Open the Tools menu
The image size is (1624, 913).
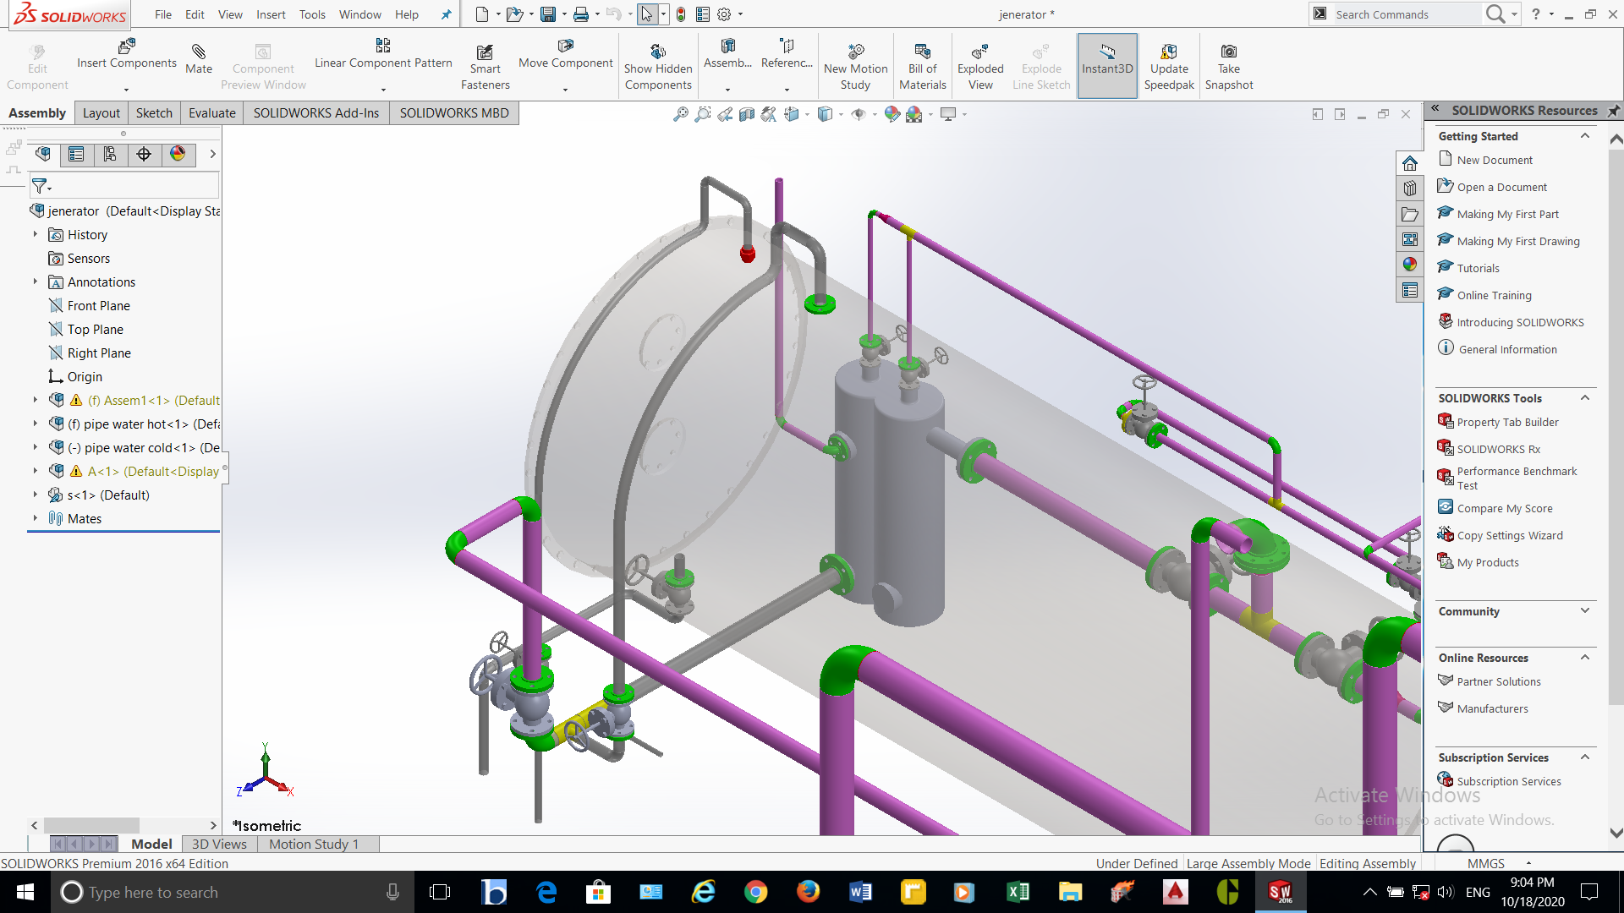[311, 14]
